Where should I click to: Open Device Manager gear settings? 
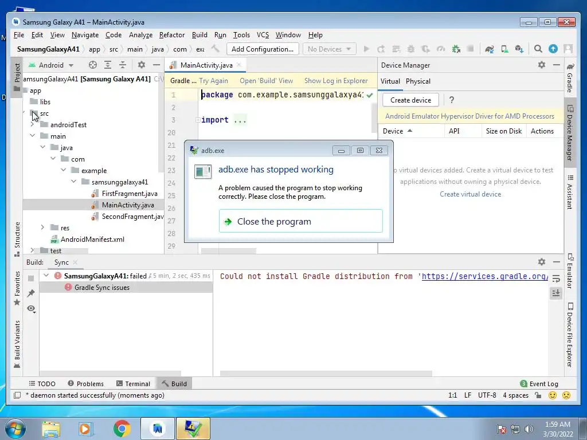(542, 65)
